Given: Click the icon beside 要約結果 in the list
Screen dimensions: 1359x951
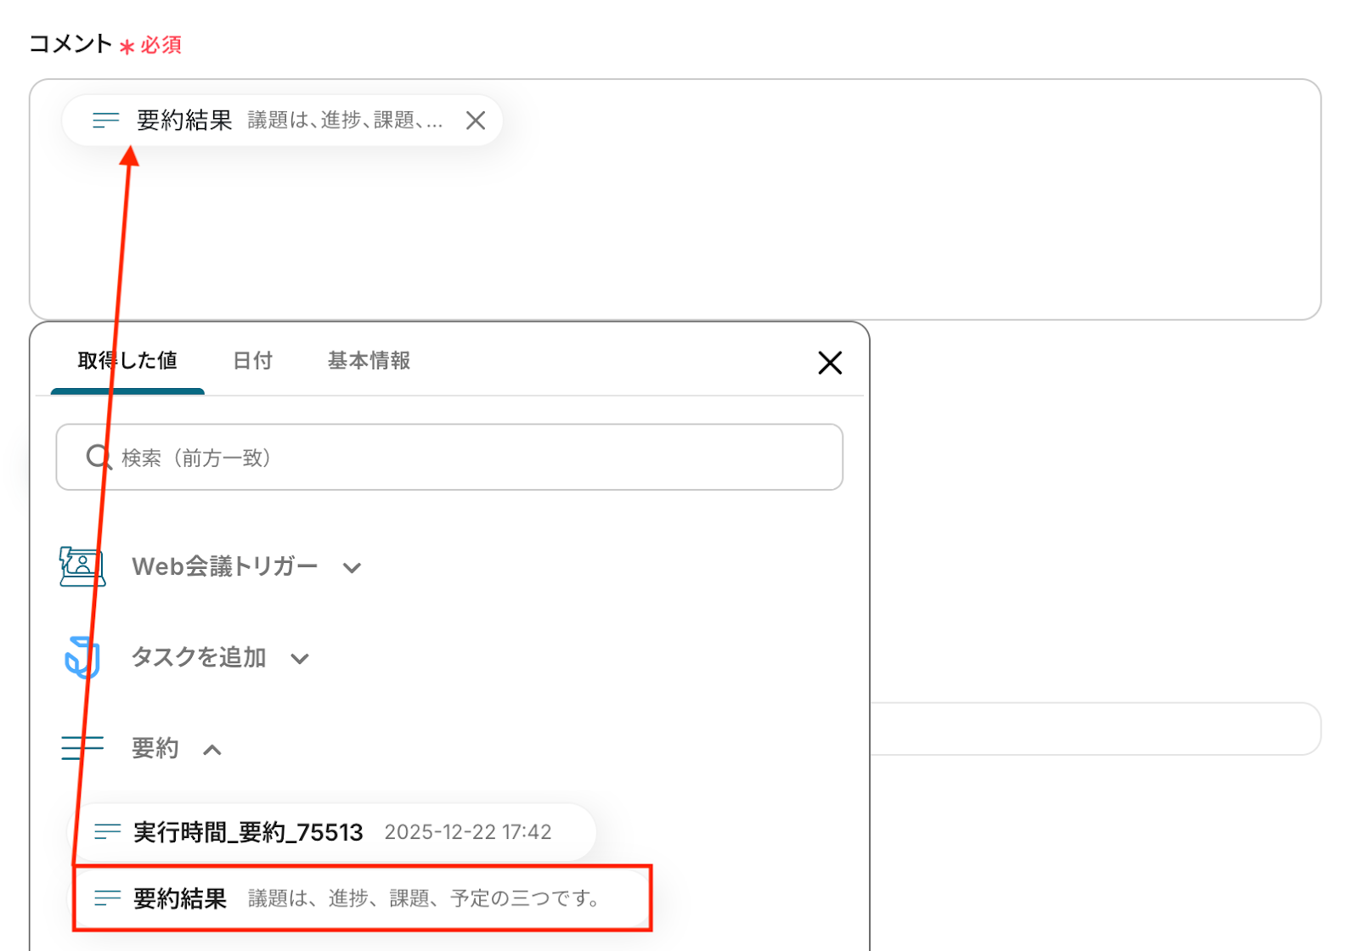Looking at the screenshot, I should click(x=107, y=898).
